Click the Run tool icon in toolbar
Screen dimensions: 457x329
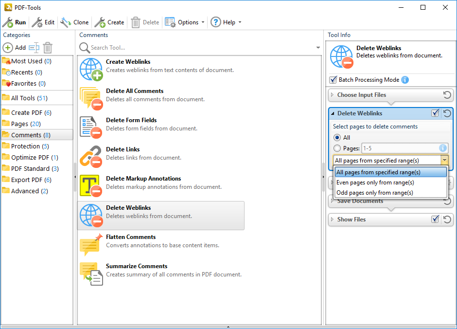click(x=8, y=22)
